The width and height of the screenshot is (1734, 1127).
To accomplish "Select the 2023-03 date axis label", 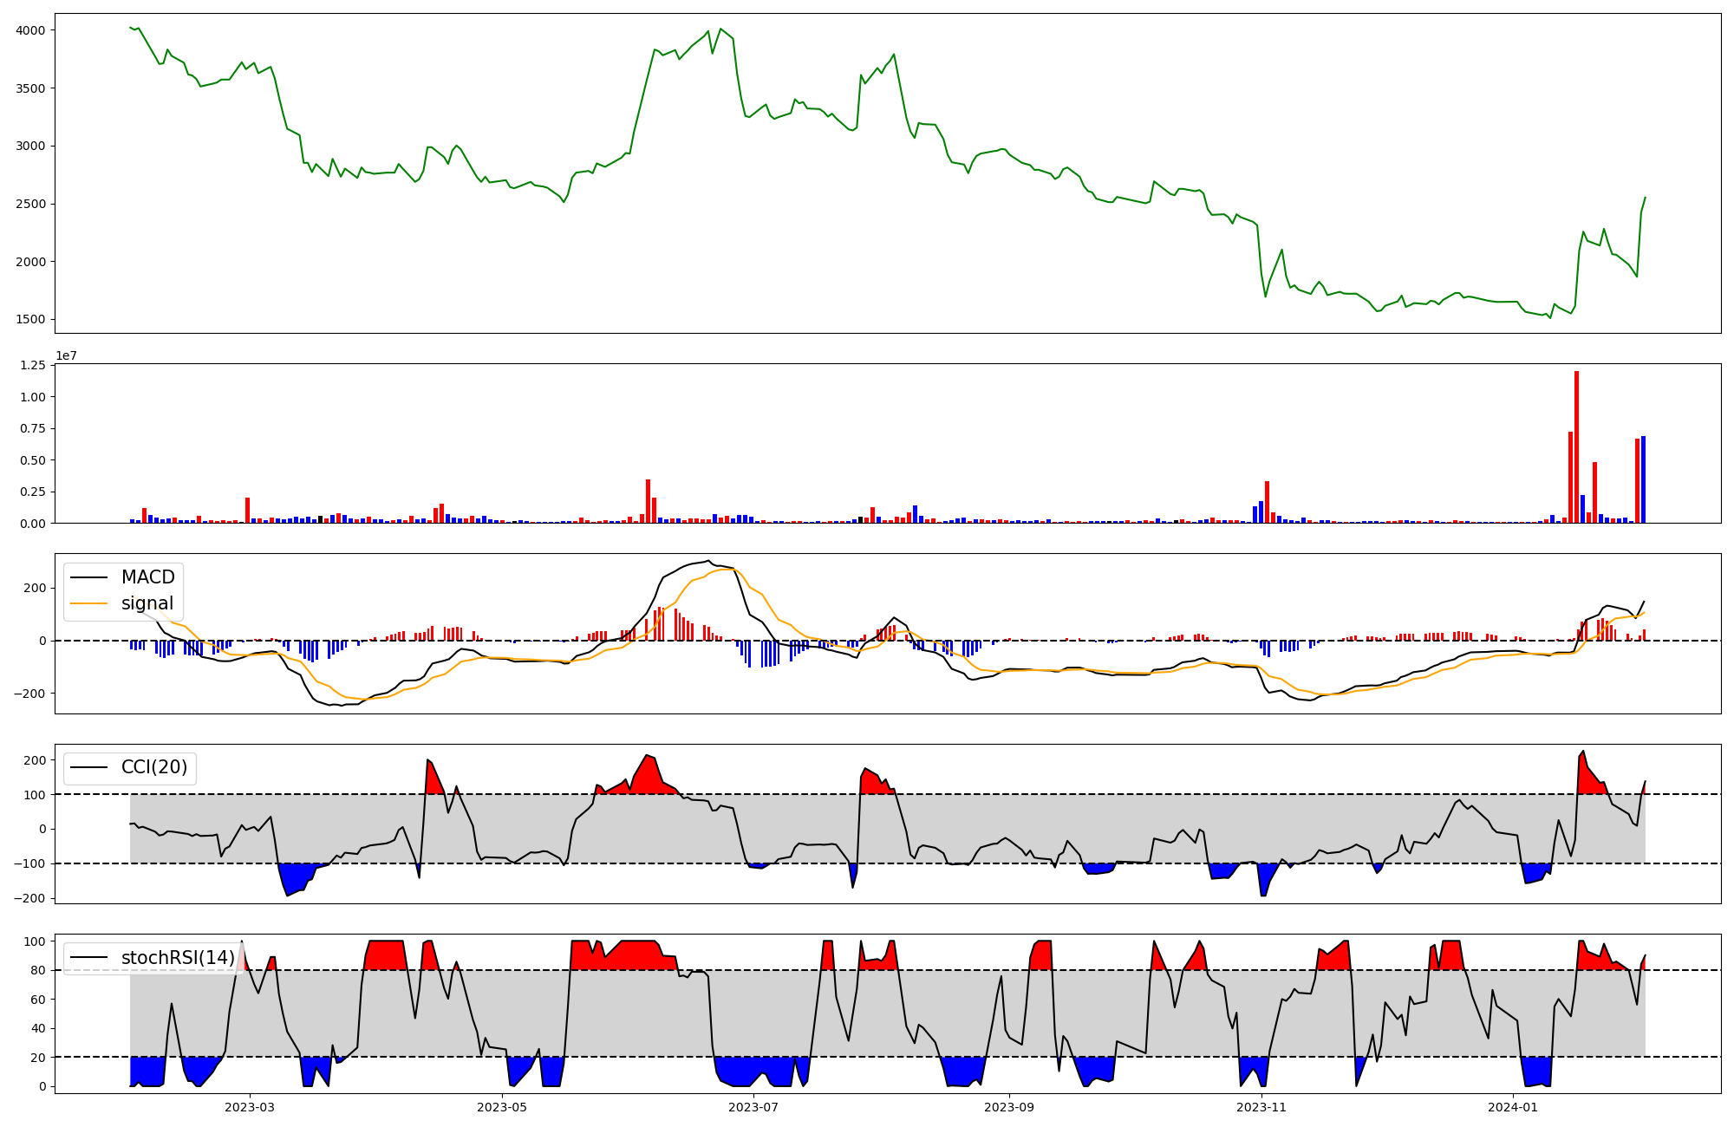I will 250,1107.
